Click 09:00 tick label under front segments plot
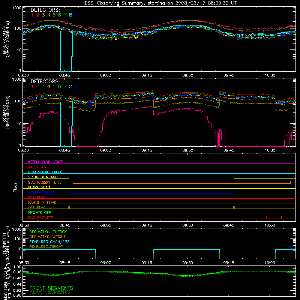Image resolution: width=300 pixels, height=300 pixels. [x=106, y=75]
